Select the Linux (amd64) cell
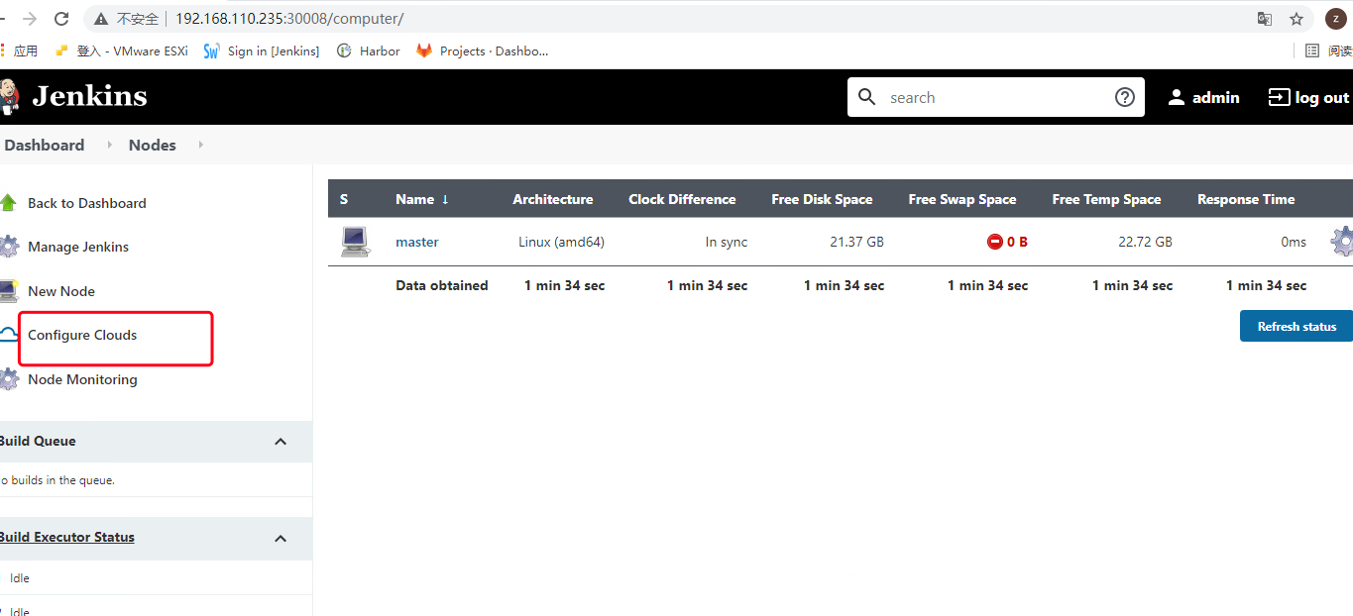This screenshot has width=1353, height=616. point(561,242)
